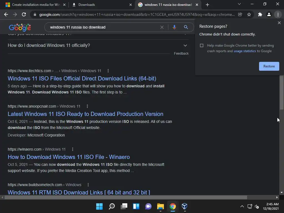The image size is (284, 213).
Task: Open taskbar Search
Action: pyautogui.click(x=111, y=206)
